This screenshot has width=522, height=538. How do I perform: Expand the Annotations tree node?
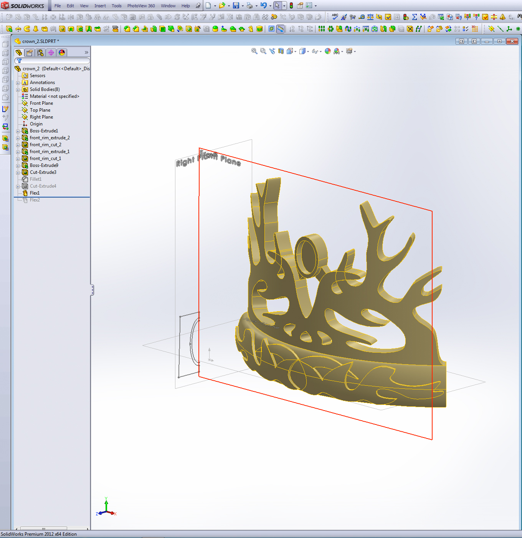coord(18,83)
